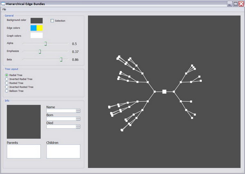Click the Children list box

(x=63, y=151)
